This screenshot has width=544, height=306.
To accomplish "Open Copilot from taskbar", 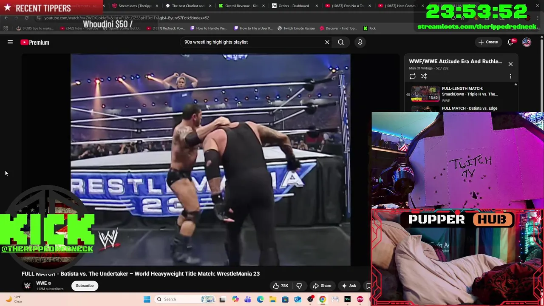I will pos(235,299).
